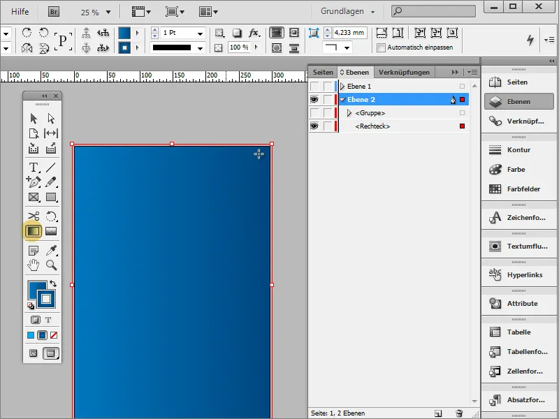
Task: Select the Type tool
Action: [x=33, y=166]
